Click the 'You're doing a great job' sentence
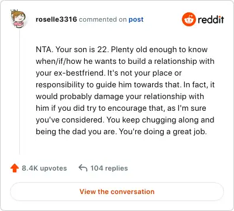234x211 pixels. tap(163, 132)
